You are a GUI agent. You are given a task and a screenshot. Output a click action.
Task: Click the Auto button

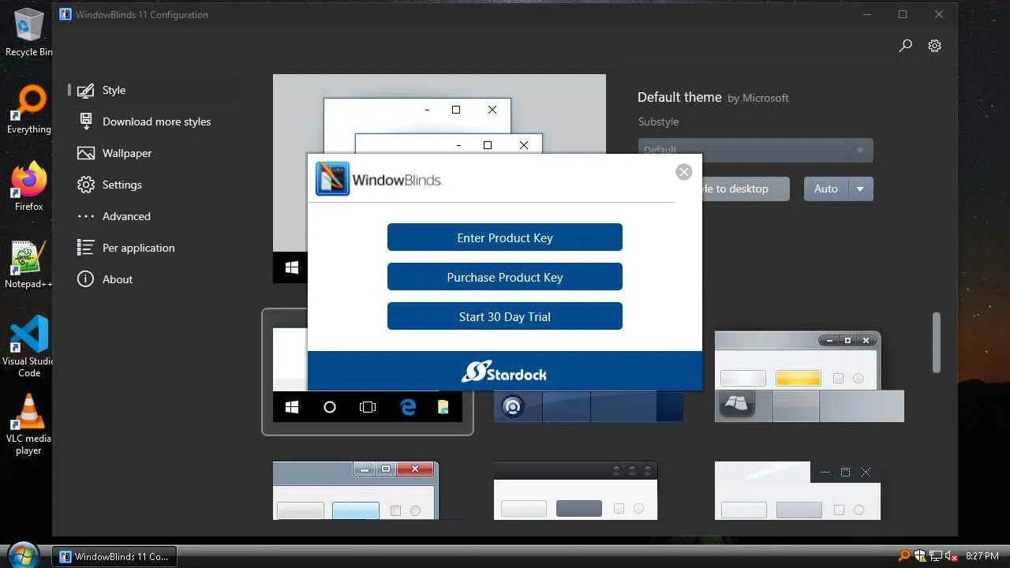(x=825, y=189)
